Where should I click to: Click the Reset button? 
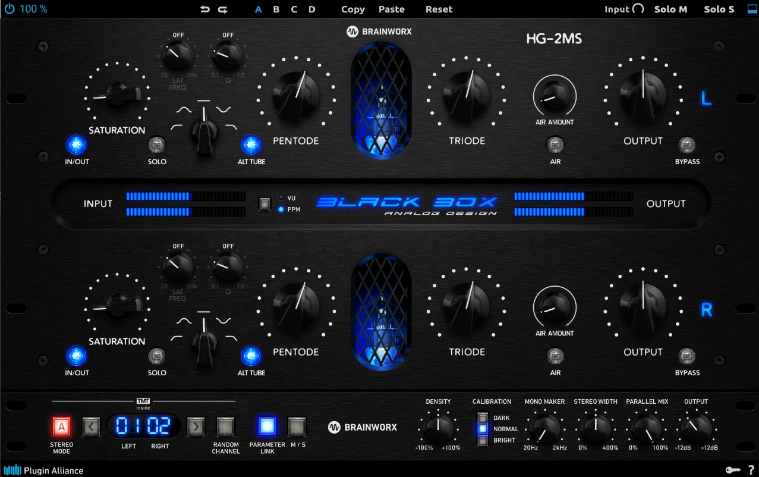439,10
